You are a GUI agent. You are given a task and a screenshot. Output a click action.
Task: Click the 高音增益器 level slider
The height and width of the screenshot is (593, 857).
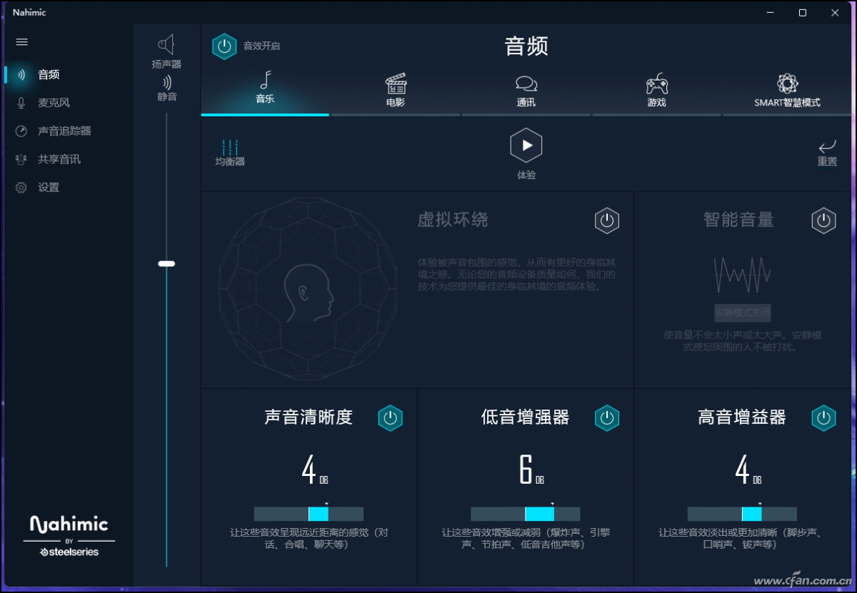[x=742, y=514]
